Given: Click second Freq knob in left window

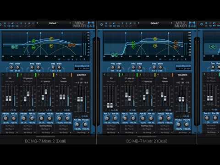Looking at the screenshot, I should tap(32, 67).
